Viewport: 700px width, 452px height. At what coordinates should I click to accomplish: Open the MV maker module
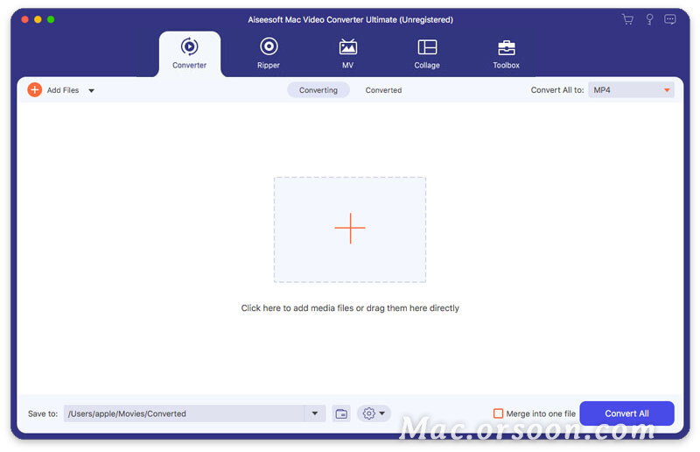tap(347, 47)
